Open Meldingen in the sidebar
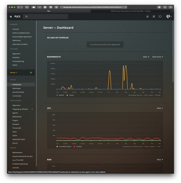Screen dimensions: 181x183 tap(17, 88)
